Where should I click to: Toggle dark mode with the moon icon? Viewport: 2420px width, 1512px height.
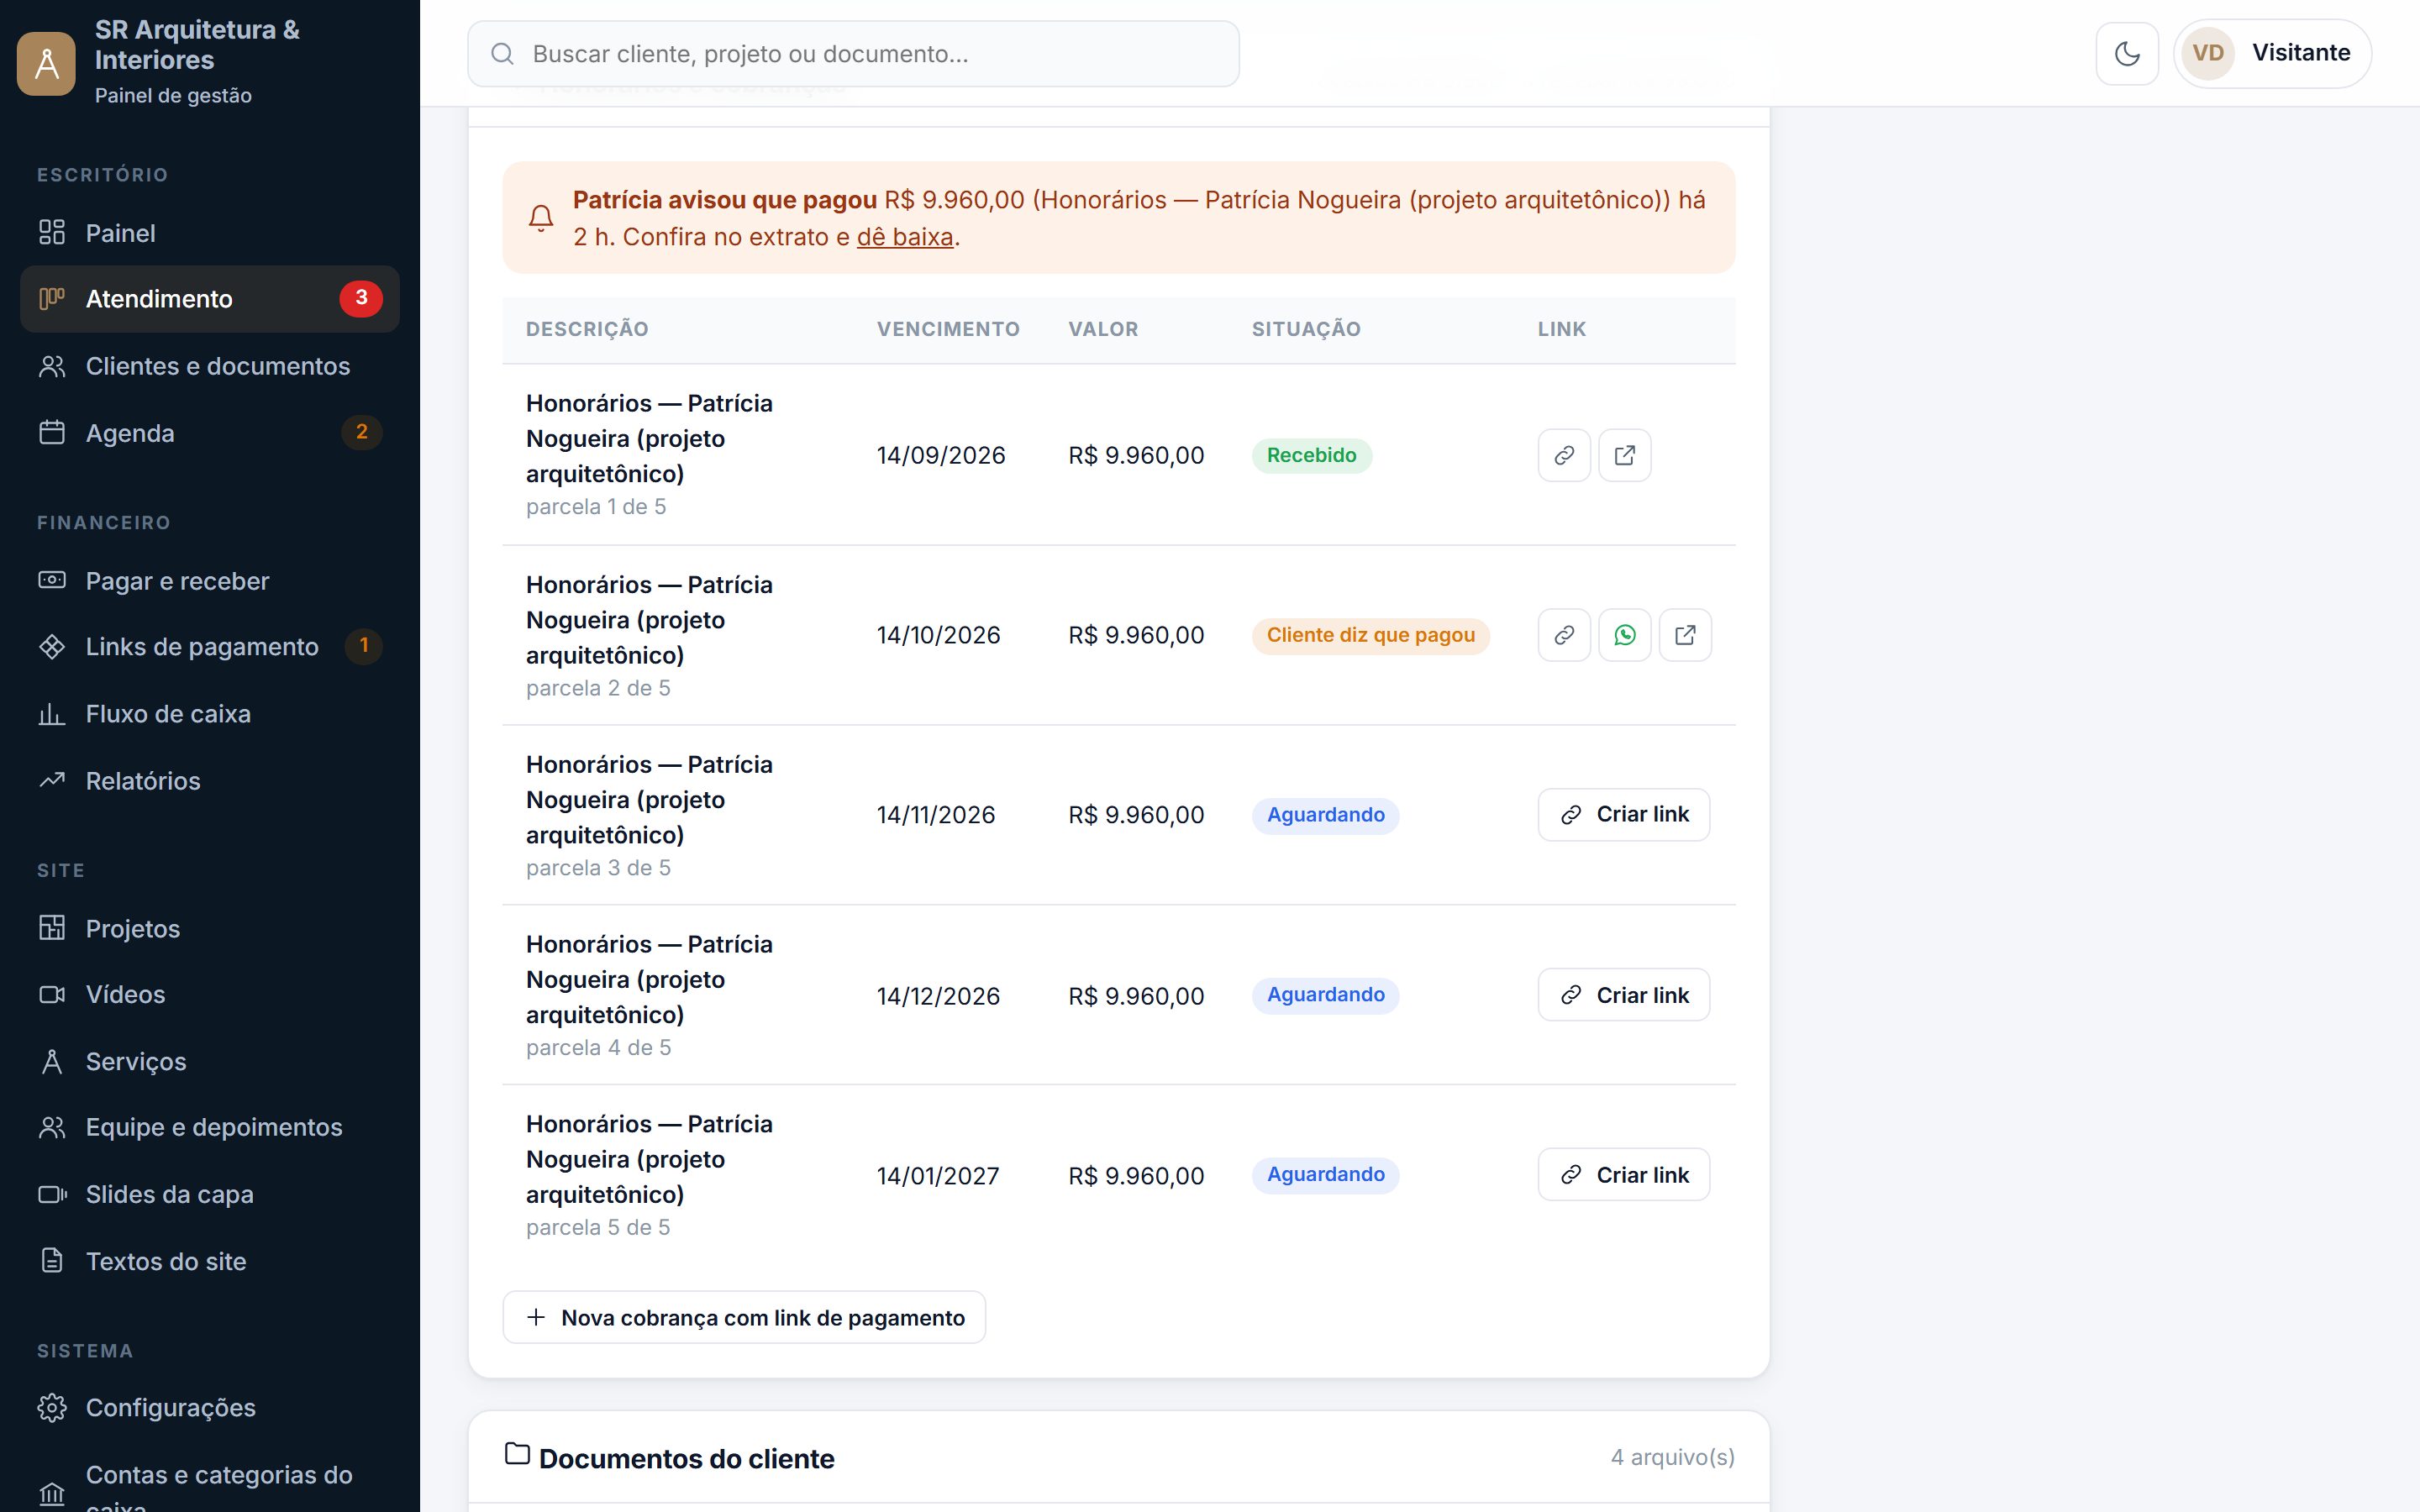coord(2127,53)
